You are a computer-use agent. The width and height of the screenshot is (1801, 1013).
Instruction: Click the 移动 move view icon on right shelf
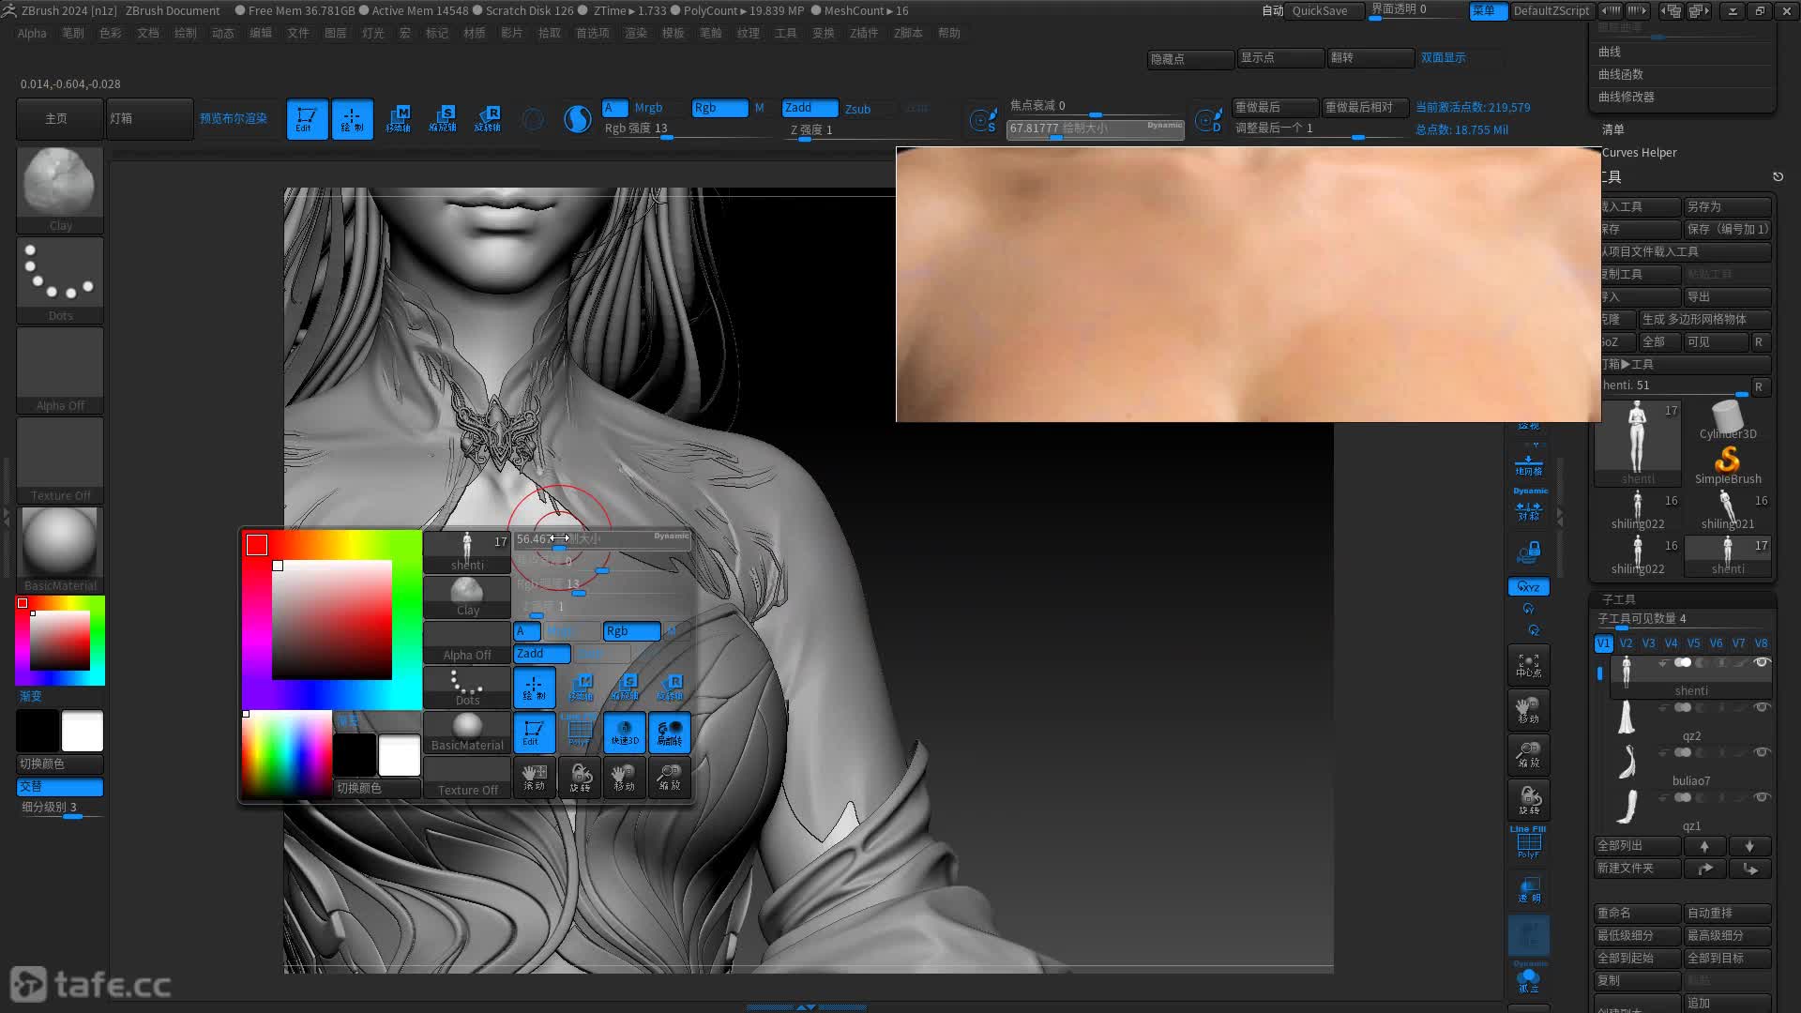(1529, 710)
